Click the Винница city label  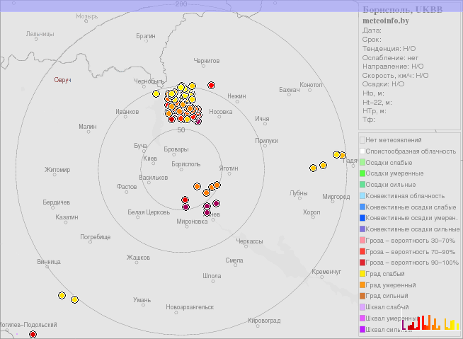[49, 262]
